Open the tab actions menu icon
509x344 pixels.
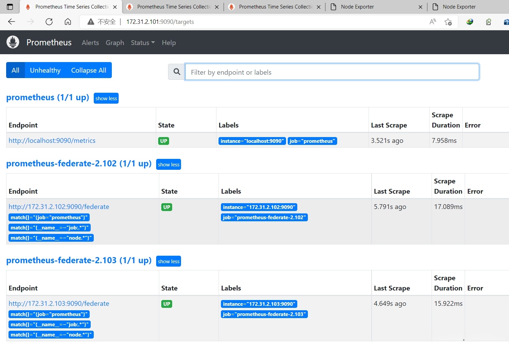tap(10, 7)
